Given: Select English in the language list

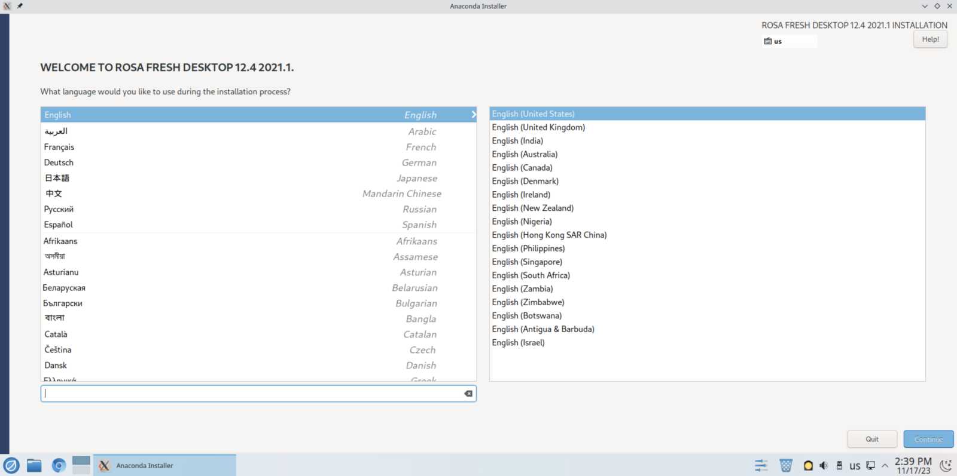Looking at the screenshot, I should [258, 115].
